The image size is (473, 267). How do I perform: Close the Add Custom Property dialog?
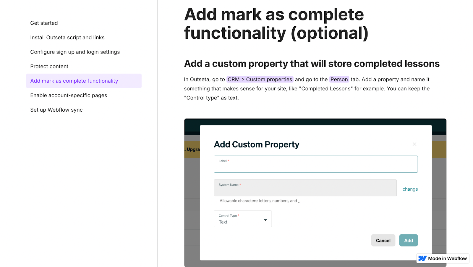414,144
